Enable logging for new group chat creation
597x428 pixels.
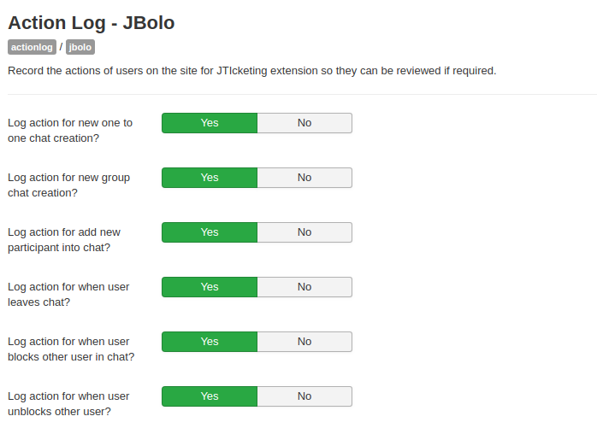pyautogui.click(x=210, y=178)
